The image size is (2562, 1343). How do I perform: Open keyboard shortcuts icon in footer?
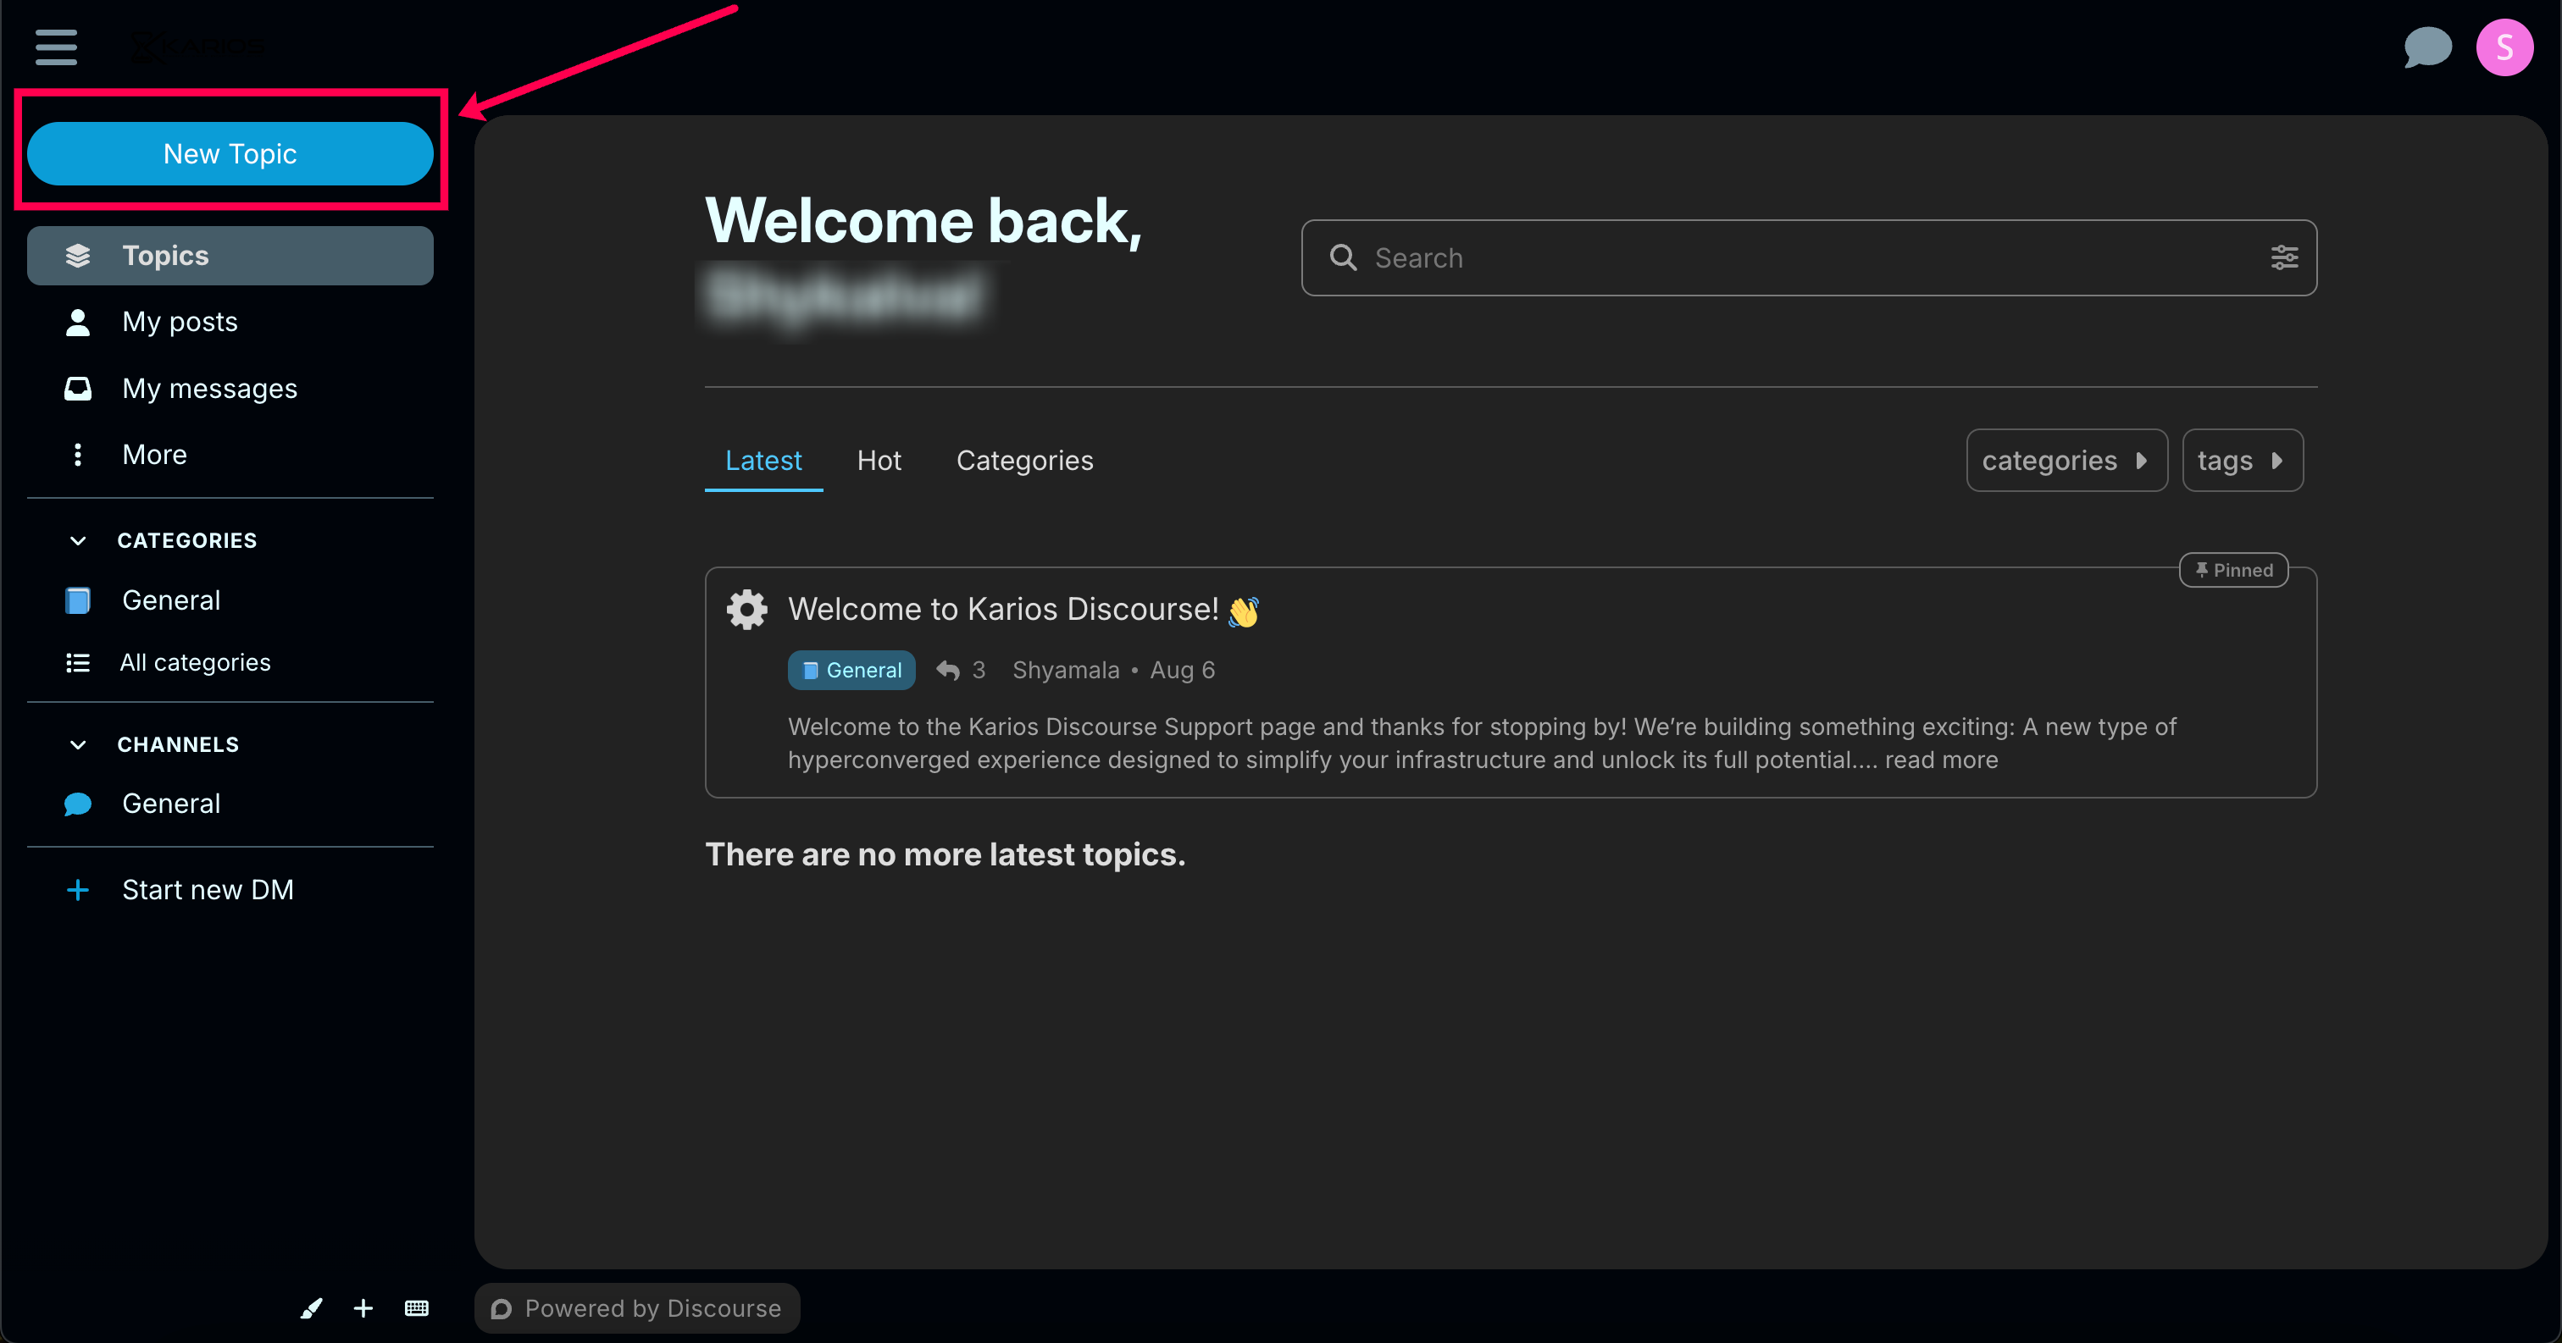point(417,1308)
